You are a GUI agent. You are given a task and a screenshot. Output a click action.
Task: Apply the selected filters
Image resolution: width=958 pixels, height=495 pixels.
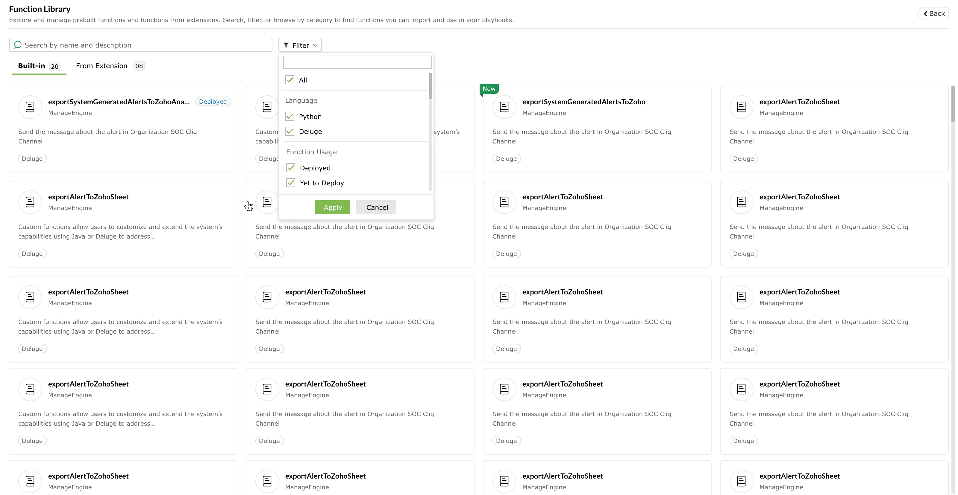point(333,207)
